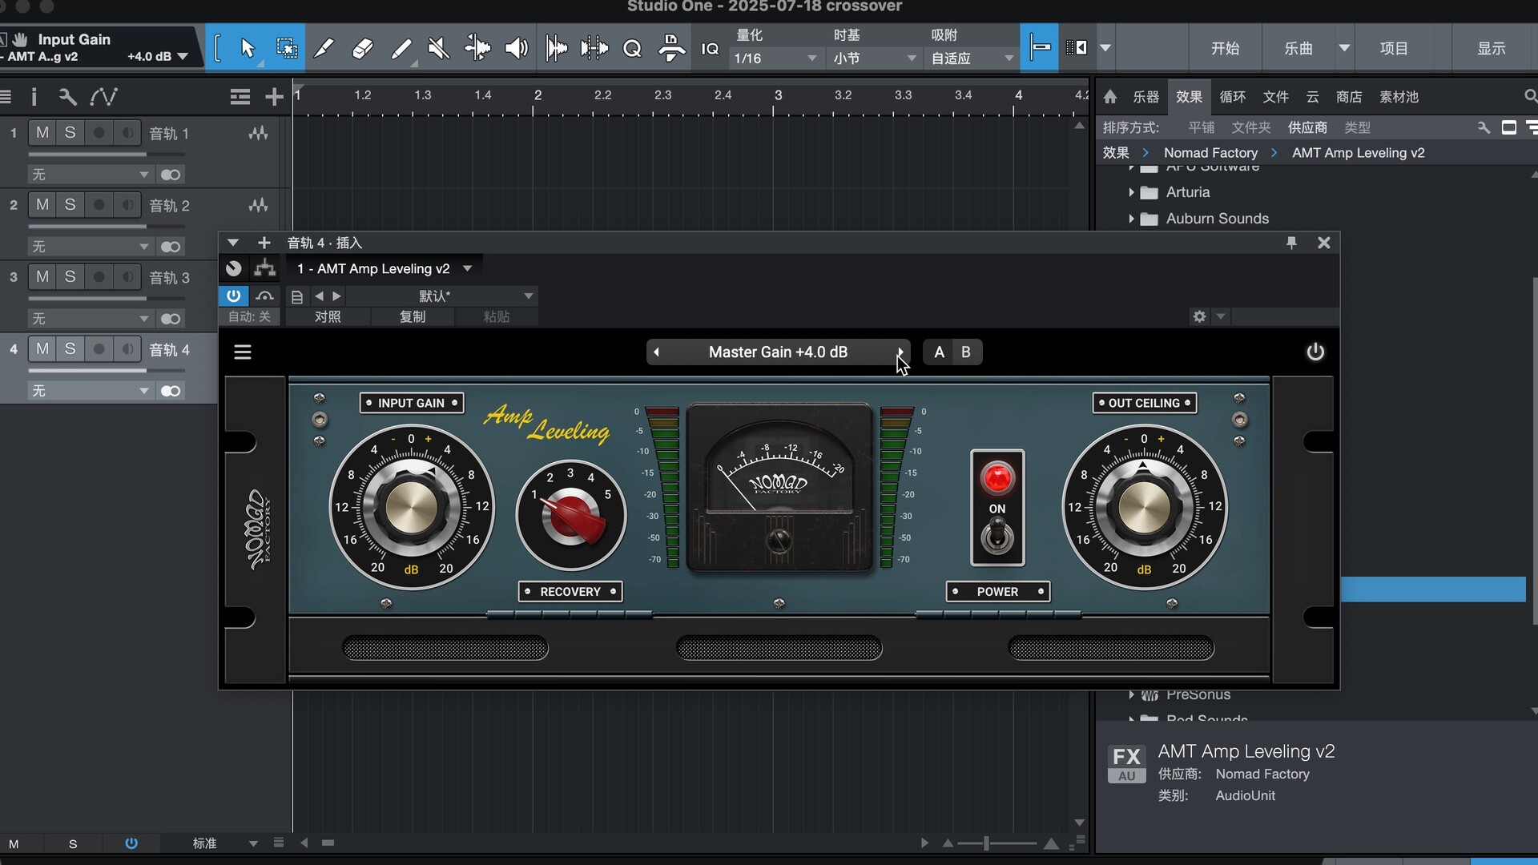Click 对照 compare button
Viewport: 1538px width, 865px height.
point(328,317)
